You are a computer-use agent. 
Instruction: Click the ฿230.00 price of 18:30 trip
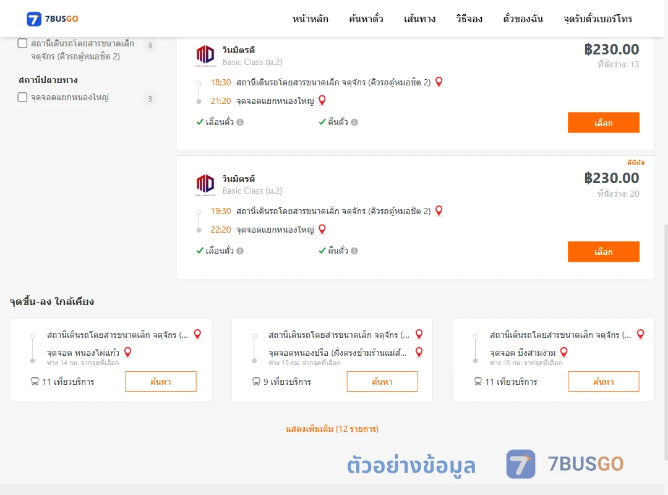612,49
